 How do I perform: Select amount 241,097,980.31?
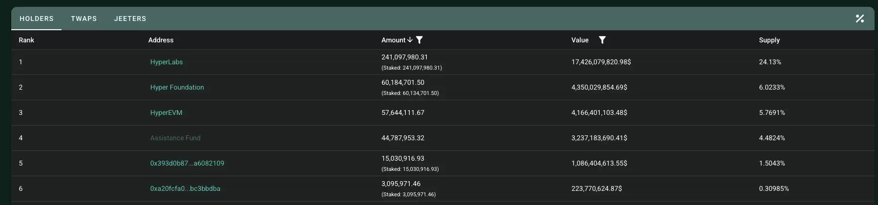[x=405, y=57]
